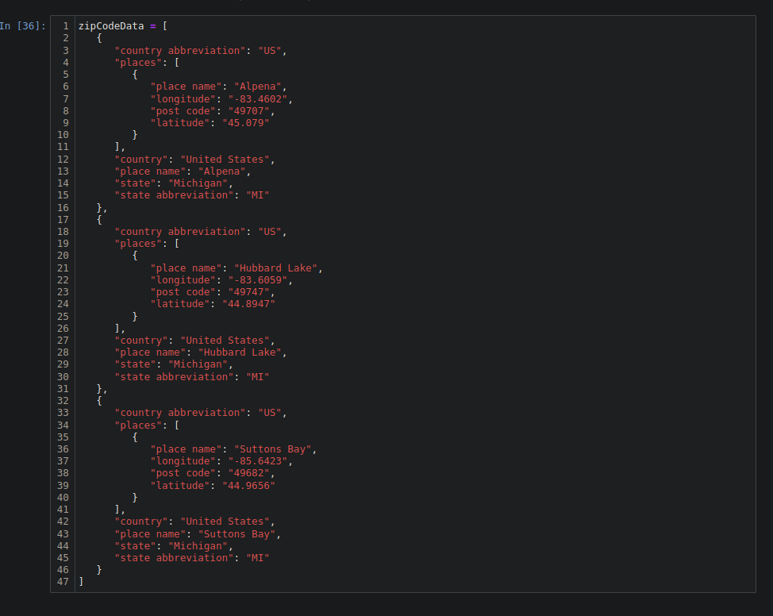Click line number 23 in the gutter

point(63,291)
